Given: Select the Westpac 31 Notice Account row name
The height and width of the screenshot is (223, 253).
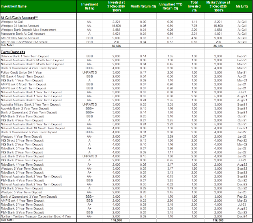Looking at the screenshot, I should [20, 26].
